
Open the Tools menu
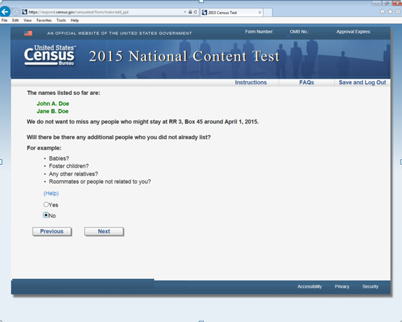coord(61,20)
